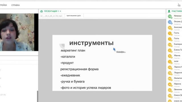Select the participant name Жанна

pyautogui.click(x=177, y=56)
